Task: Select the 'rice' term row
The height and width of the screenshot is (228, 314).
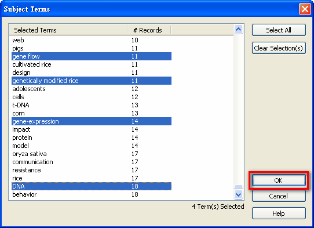Action: pos(92,178)
